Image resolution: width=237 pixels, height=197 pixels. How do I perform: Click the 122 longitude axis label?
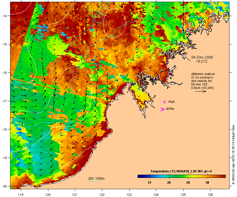[102, 195]
